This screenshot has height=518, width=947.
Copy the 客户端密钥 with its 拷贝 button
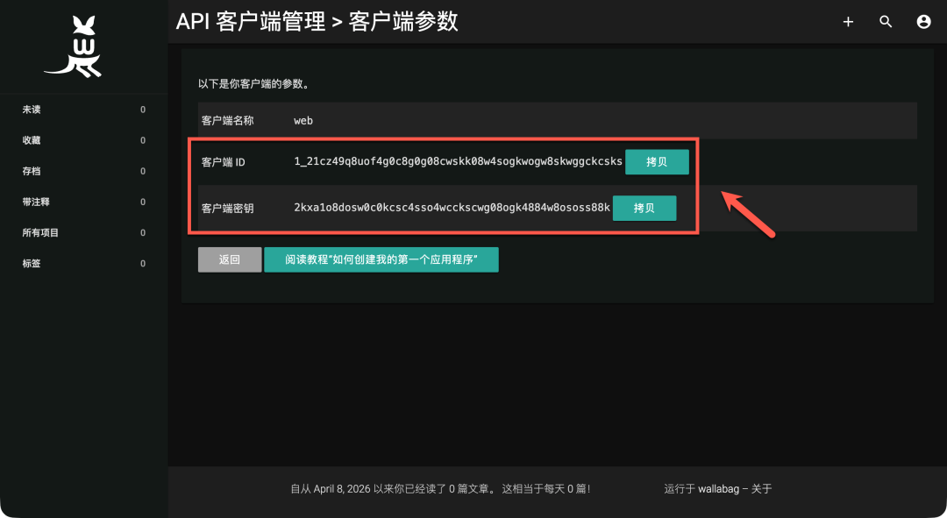pyautogui.click(x=644, y=208)
